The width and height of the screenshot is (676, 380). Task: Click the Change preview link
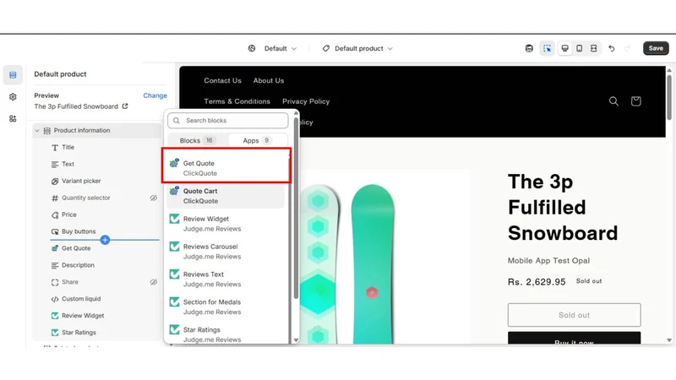(155, 95)
